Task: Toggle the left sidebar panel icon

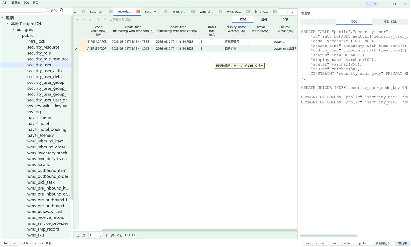Action: [x=368, y=4]
